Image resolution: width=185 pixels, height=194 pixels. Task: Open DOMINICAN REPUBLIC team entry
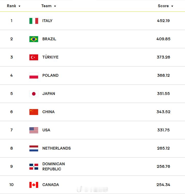[x=53, y=166]
